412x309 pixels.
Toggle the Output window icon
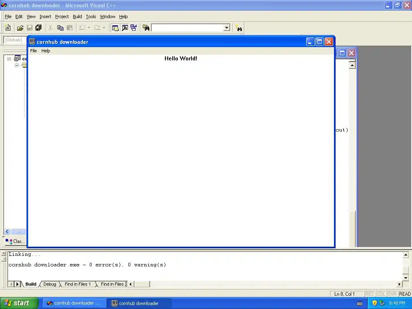125,28
